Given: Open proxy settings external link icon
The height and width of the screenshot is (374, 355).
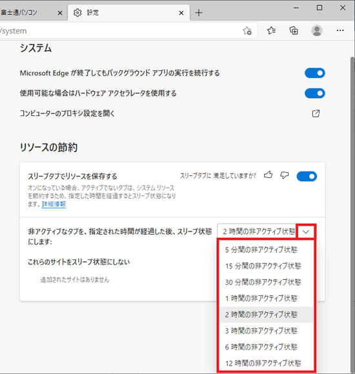Looking at the screenshot, I should click(x=316, y=113).
